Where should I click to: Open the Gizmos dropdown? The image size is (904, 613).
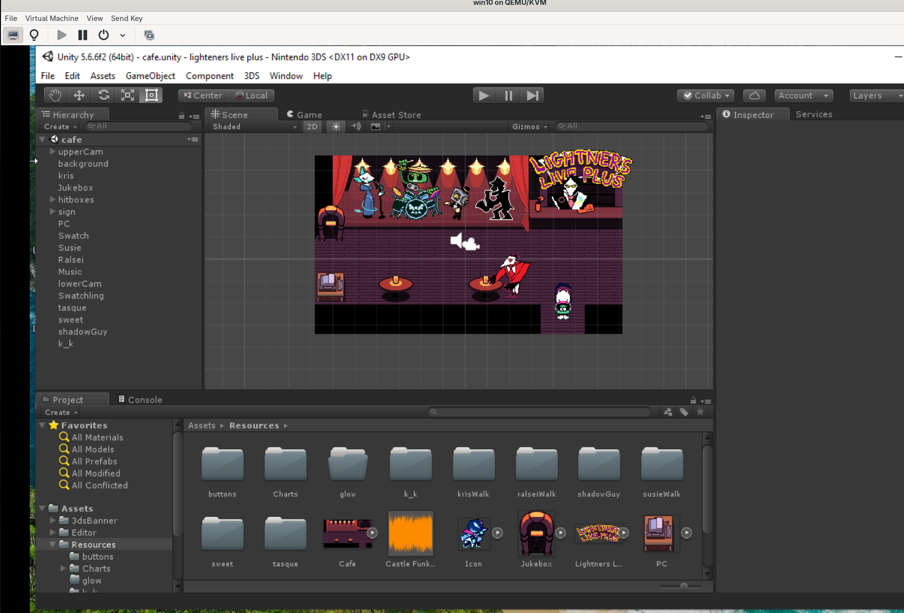pyautogui.click(x=530, y=126)
